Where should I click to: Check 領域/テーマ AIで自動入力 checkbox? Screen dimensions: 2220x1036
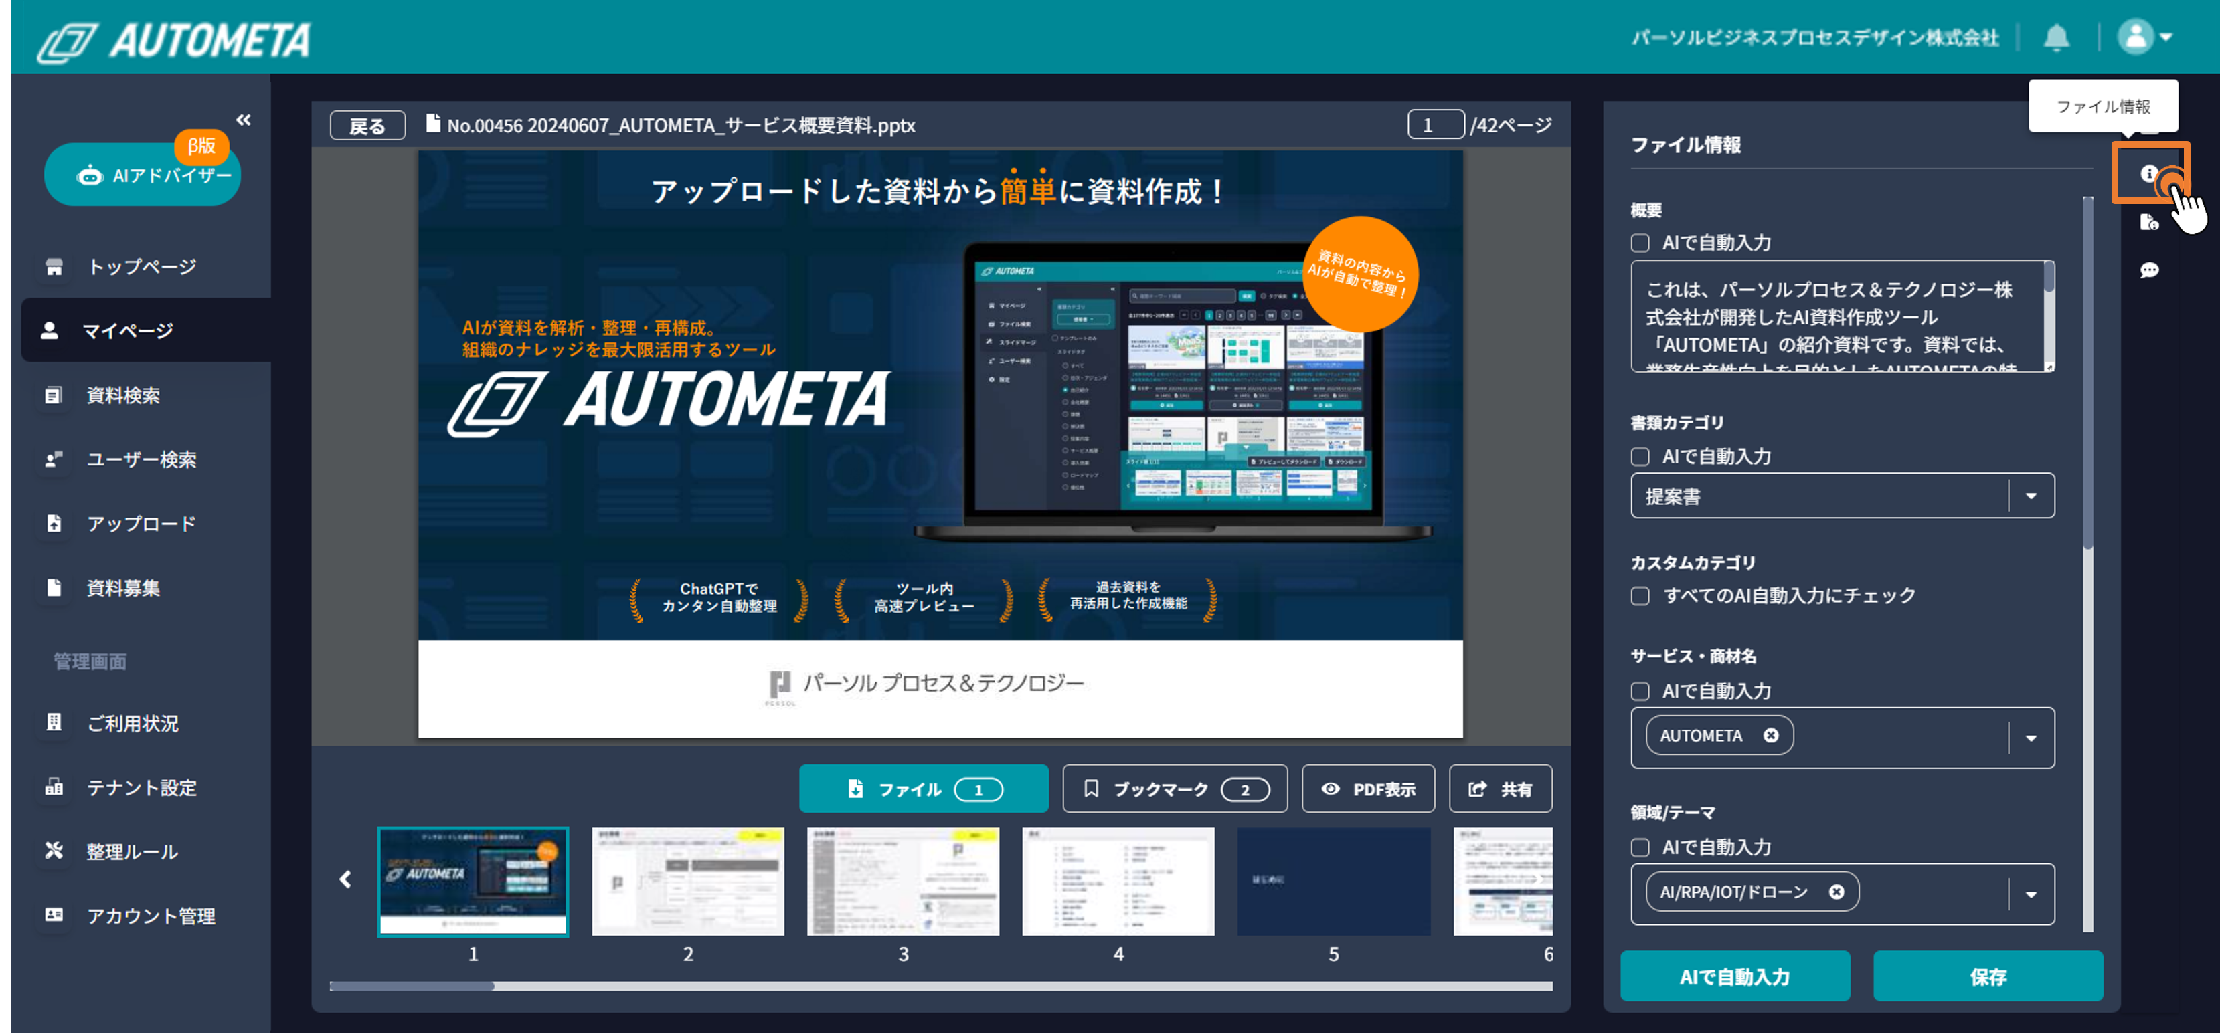click(1640, 848)
